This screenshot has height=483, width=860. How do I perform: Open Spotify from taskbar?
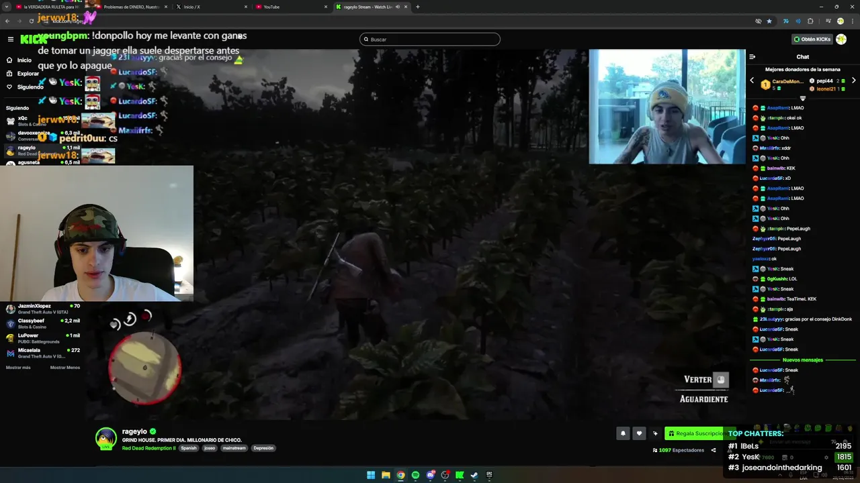(415, 475)
